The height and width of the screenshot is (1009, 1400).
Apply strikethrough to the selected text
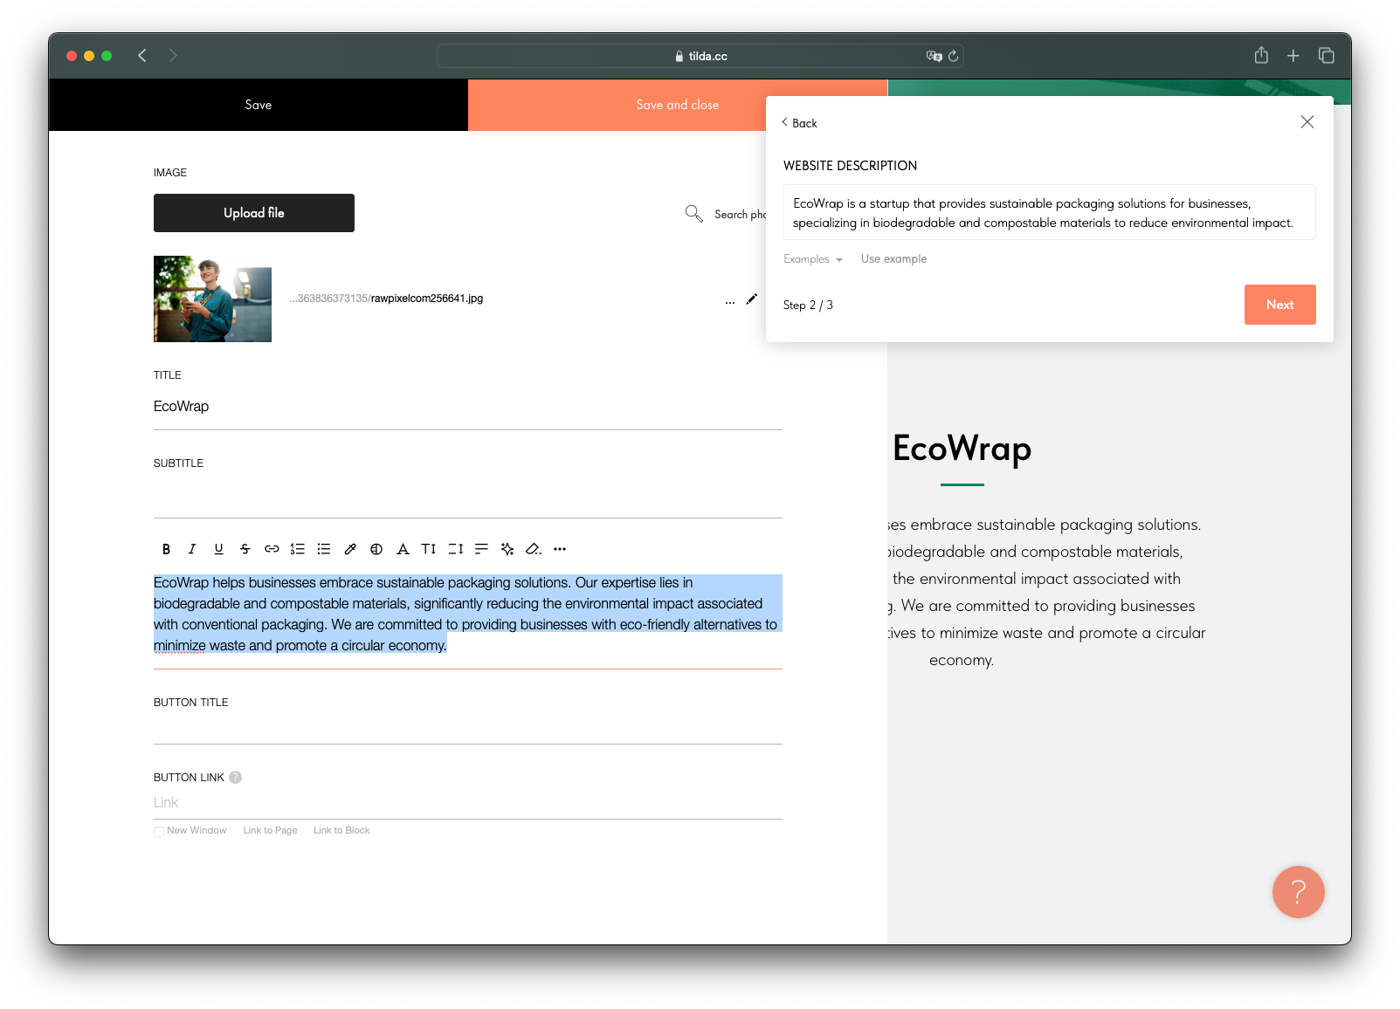tap(245, 549)
